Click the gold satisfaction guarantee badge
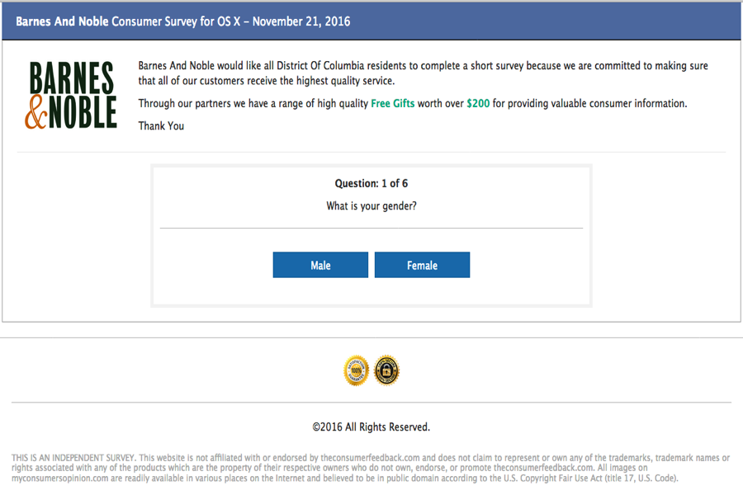This screenshot has width=743, height=495. click(356, 370)
